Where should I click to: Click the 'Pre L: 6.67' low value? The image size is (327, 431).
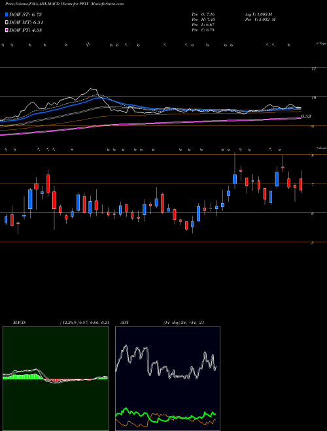(x=203, y=25)
